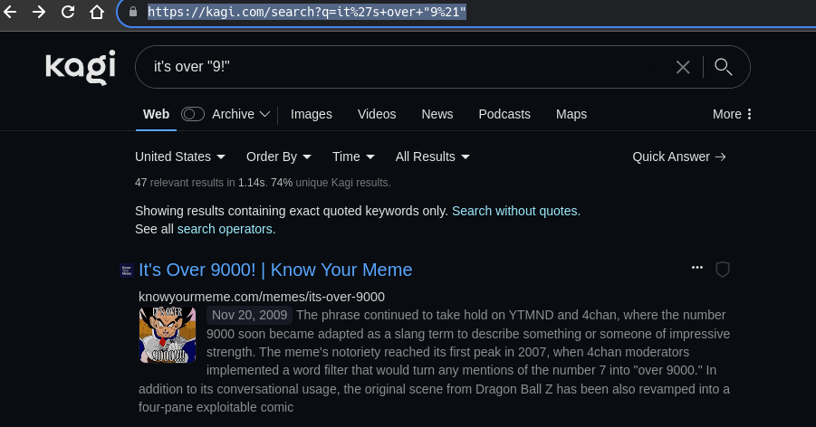Image resolution: width=816 pixels, height=427 pixels.
Task: Click the Search without quotes link
Action: [515, 211]
